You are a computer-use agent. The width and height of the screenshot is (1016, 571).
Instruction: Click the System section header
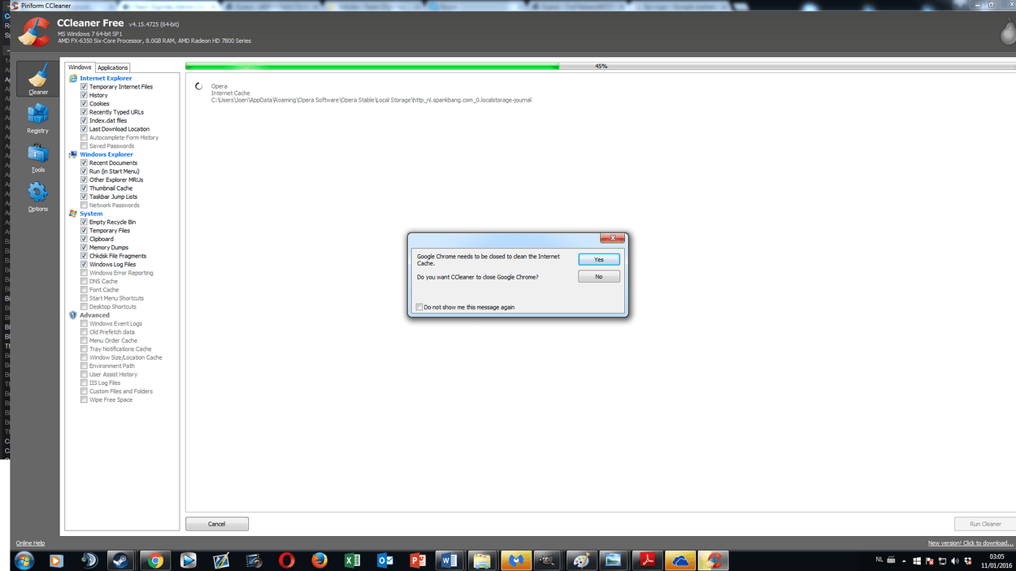tap(91, 214)
